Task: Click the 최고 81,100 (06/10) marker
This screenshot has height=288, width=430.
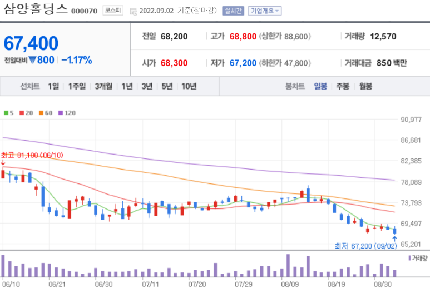Action: click(32, 155)
